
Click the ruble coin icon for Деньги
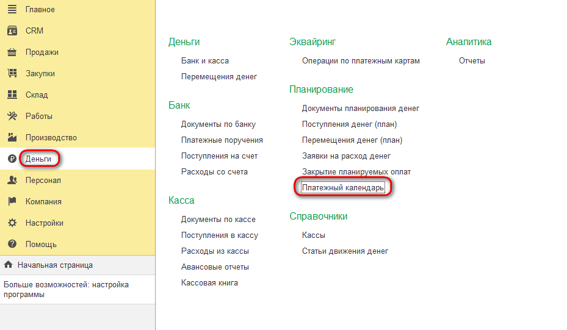(12, 159)
